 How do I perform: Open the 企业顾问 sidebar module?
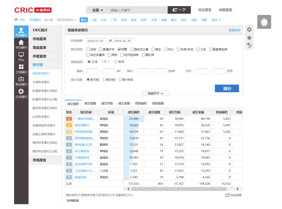click(x=21, y=93)
